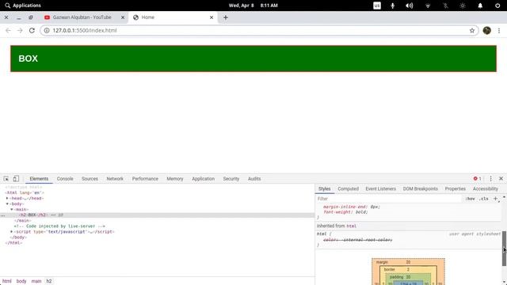The image size is (507, 285).
Task: Toggle :hov element state panel
Action: [x=470, y=199]
